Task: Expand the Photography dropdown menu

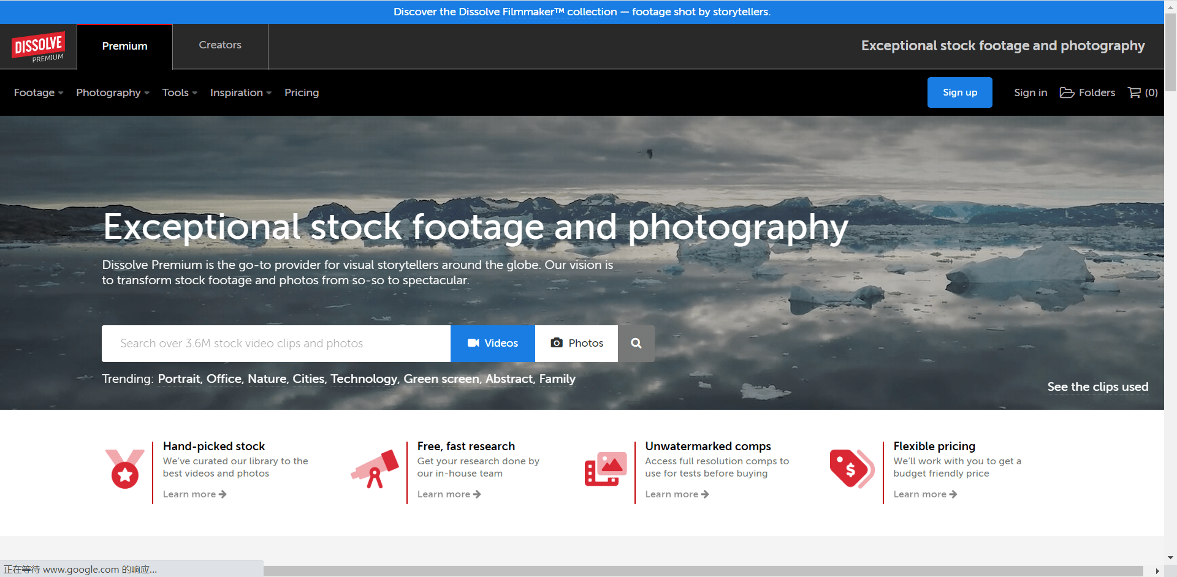Action: 113,92
